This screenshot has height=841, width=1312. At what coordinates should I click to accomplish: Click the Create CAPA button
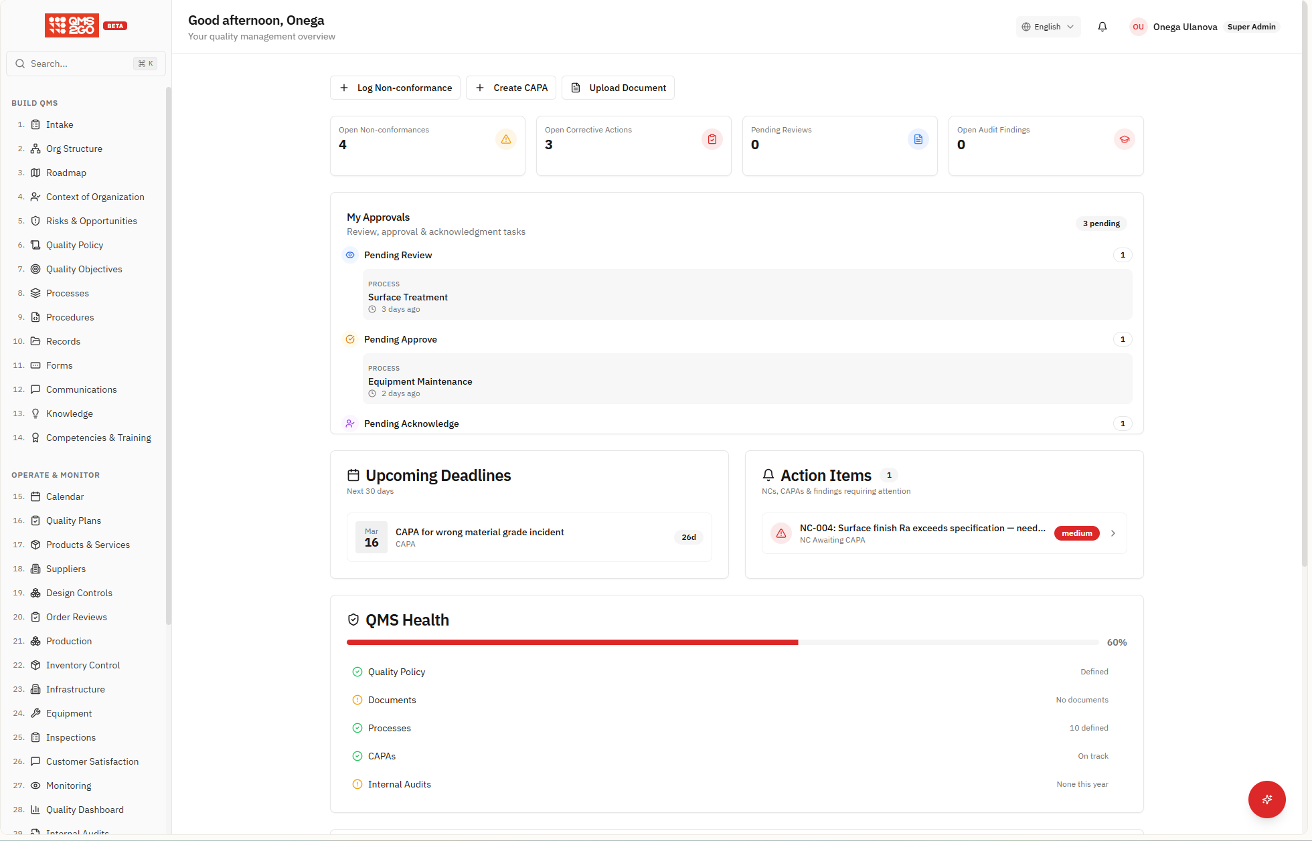[x=511, y=88]
